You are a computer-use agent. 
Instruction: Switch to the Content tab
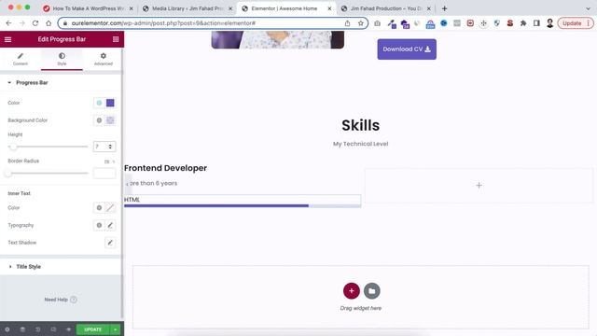point(21,59)
